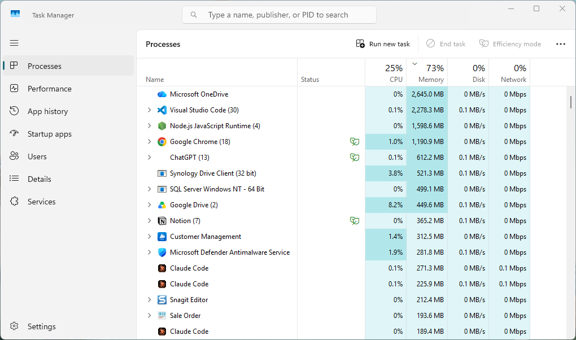Screen dimensions: 576x340
Task: Click the 8.2% CPU value for Google Drive
Action: 395,205
